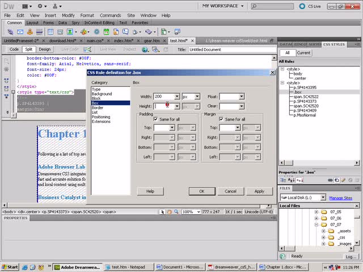Image resolution: width=363 pixels, height=272 pixels.
Task: Click the Preview in Browser globe icon
Action: click(x=145, y=49)
